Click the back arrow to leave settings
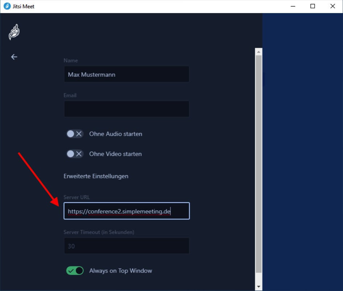343x291 pixels. click(x=14, y=57)
